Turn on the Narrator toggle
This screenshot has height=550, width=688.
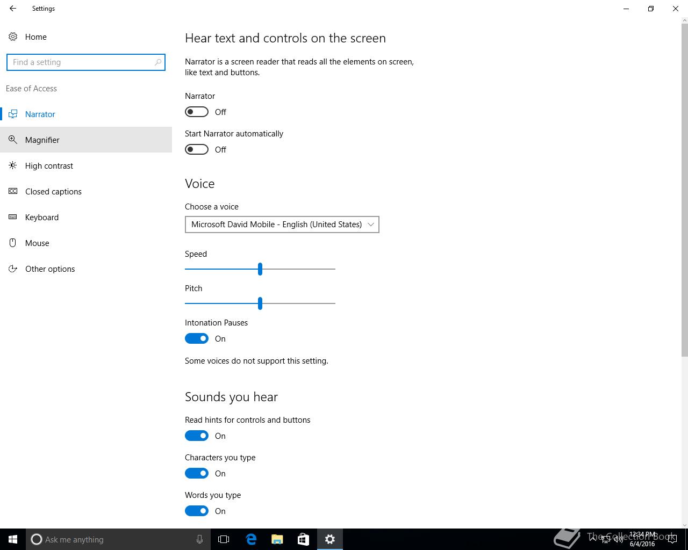point(197,112)
